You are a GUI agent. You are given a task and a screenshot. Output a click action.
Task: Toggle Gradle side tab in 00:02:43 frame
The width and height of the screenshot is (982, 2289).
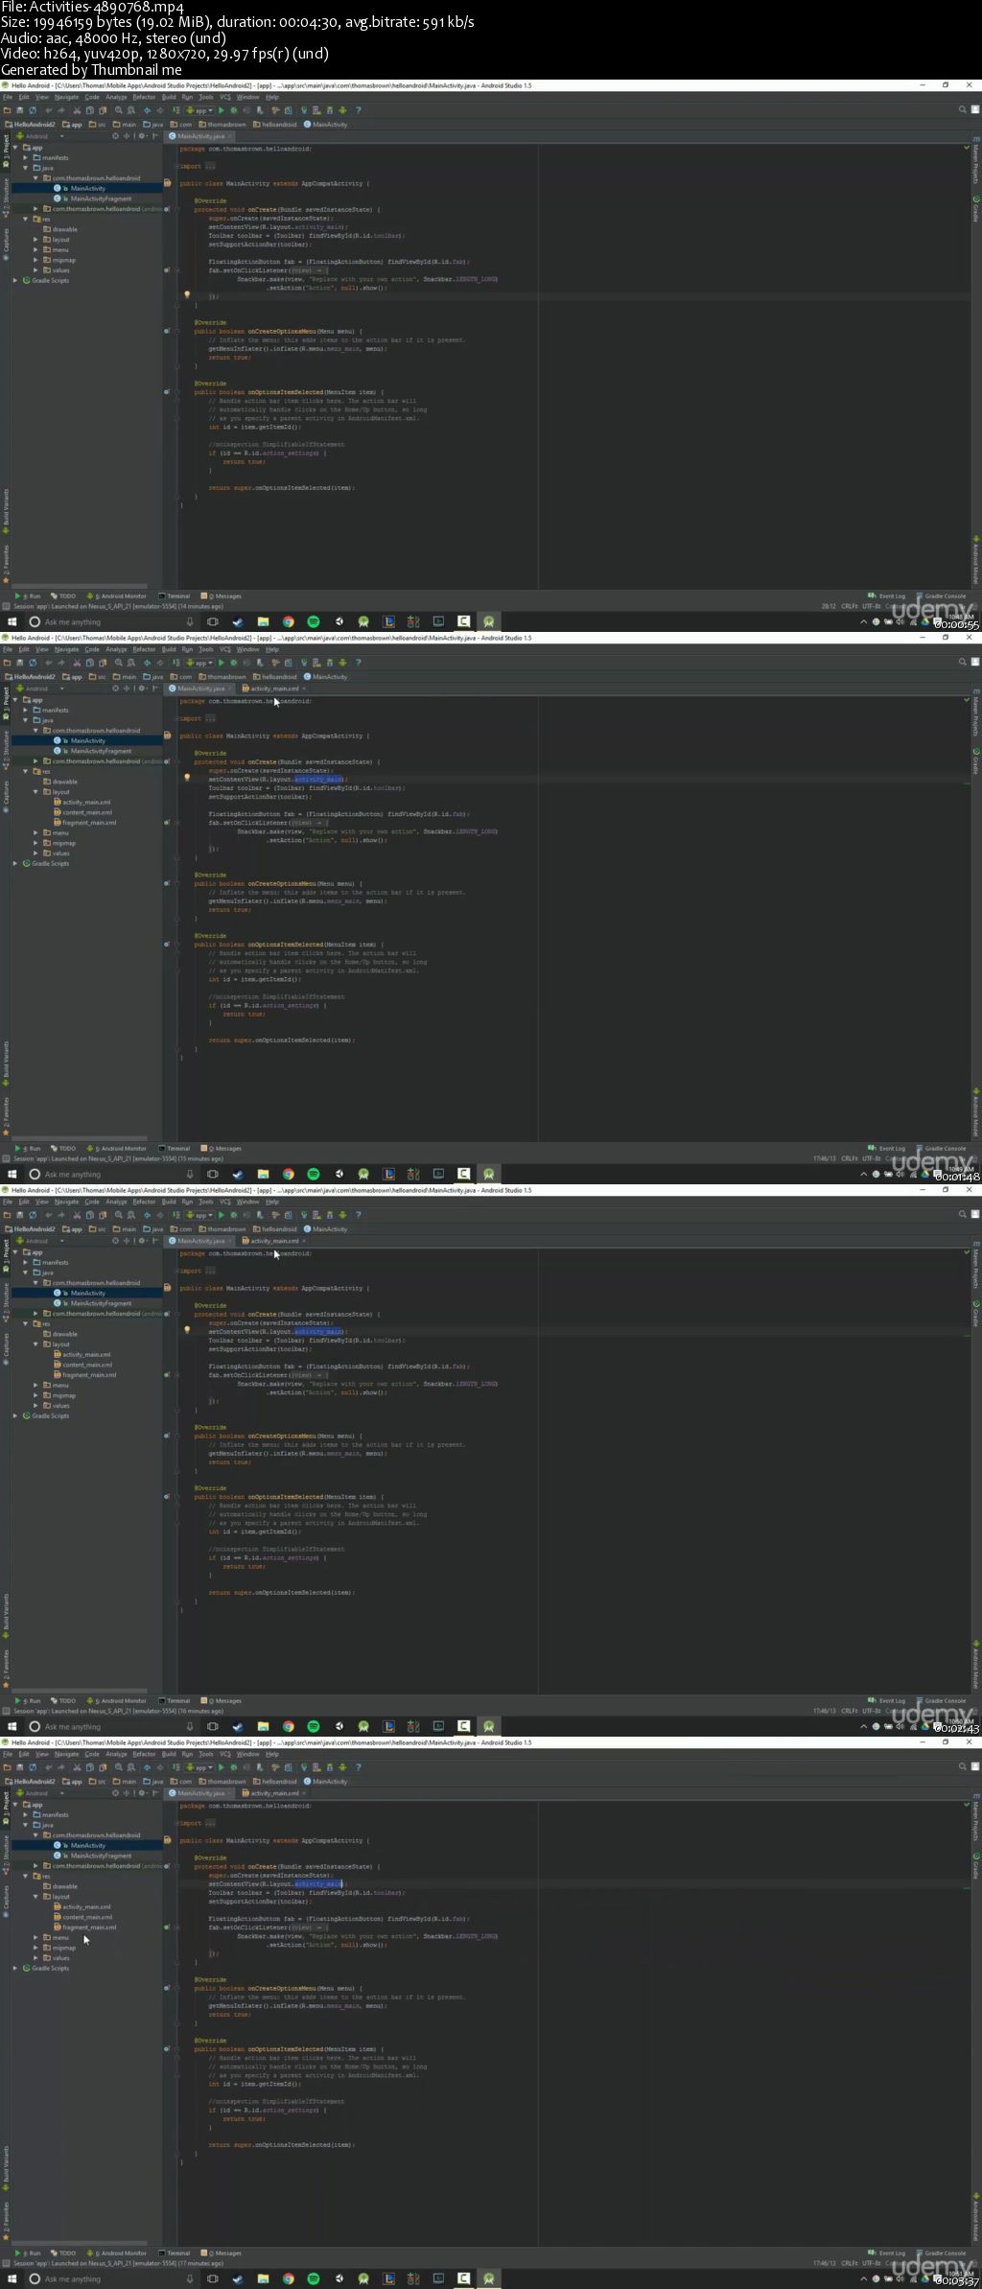point(976,1312)
